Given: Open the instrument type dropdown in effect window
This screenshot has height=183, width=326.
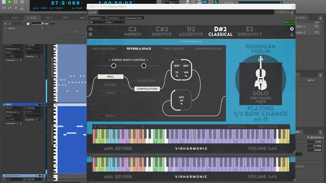Looking at the screenshot, I should [x=115, y=18].
